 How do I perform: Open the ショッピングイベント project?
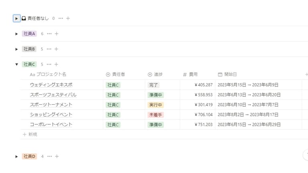click(x=51, y=115)
